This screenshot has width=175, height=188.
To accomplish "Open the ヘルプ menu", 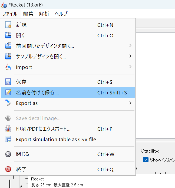I will (61, 14).
